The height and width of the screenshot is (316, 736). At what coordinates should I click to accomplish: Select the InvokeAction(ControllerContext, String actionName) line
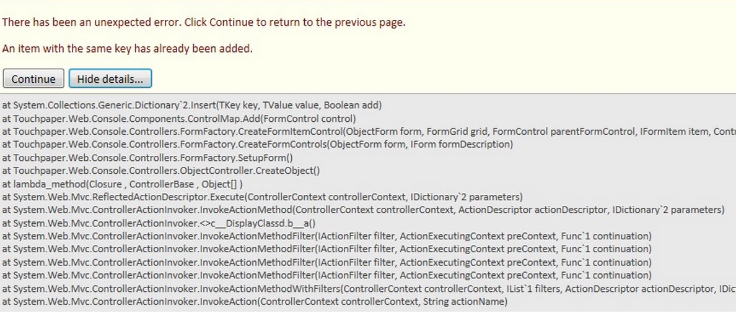pyautogui.click(x=255, y=302)
